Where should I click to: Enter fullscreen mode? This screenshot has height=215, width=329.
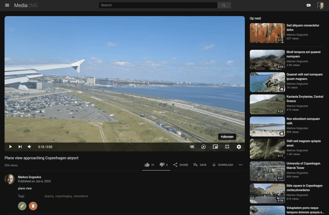click(x=227, y=147)
